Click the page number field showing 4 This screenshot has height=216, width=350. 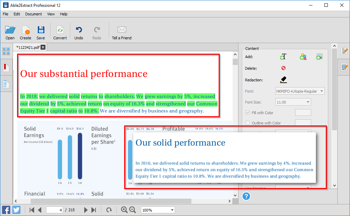pyautogui.click(x=55, y=210)
